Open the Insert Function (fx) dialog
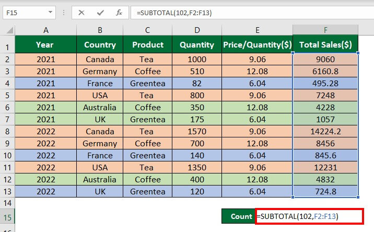The height and width of the screenshot is (232, 374). pos(119,11)
